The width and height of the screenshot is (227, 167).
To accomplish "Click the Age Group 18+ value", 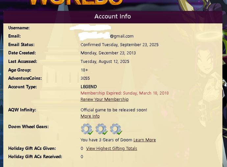I will (84, 70).
